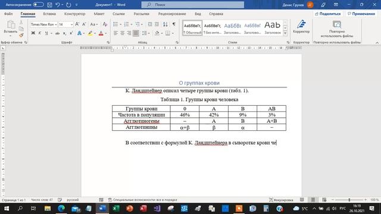381x214 pixels.
Task: Open PowerPoint from the taskbar
Action: click(x=130, y=209)
